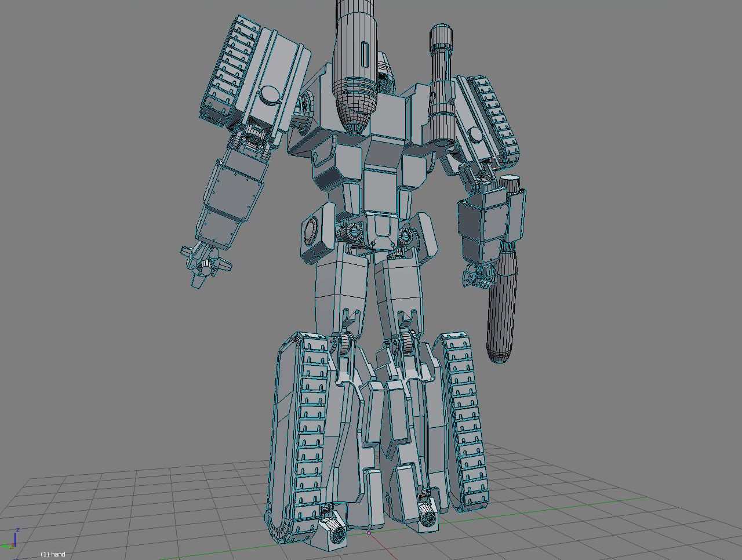The width and height of the screenshot is (742, 560).
Task: Click the "(1) hand" object name label
Action: [53, 554]
